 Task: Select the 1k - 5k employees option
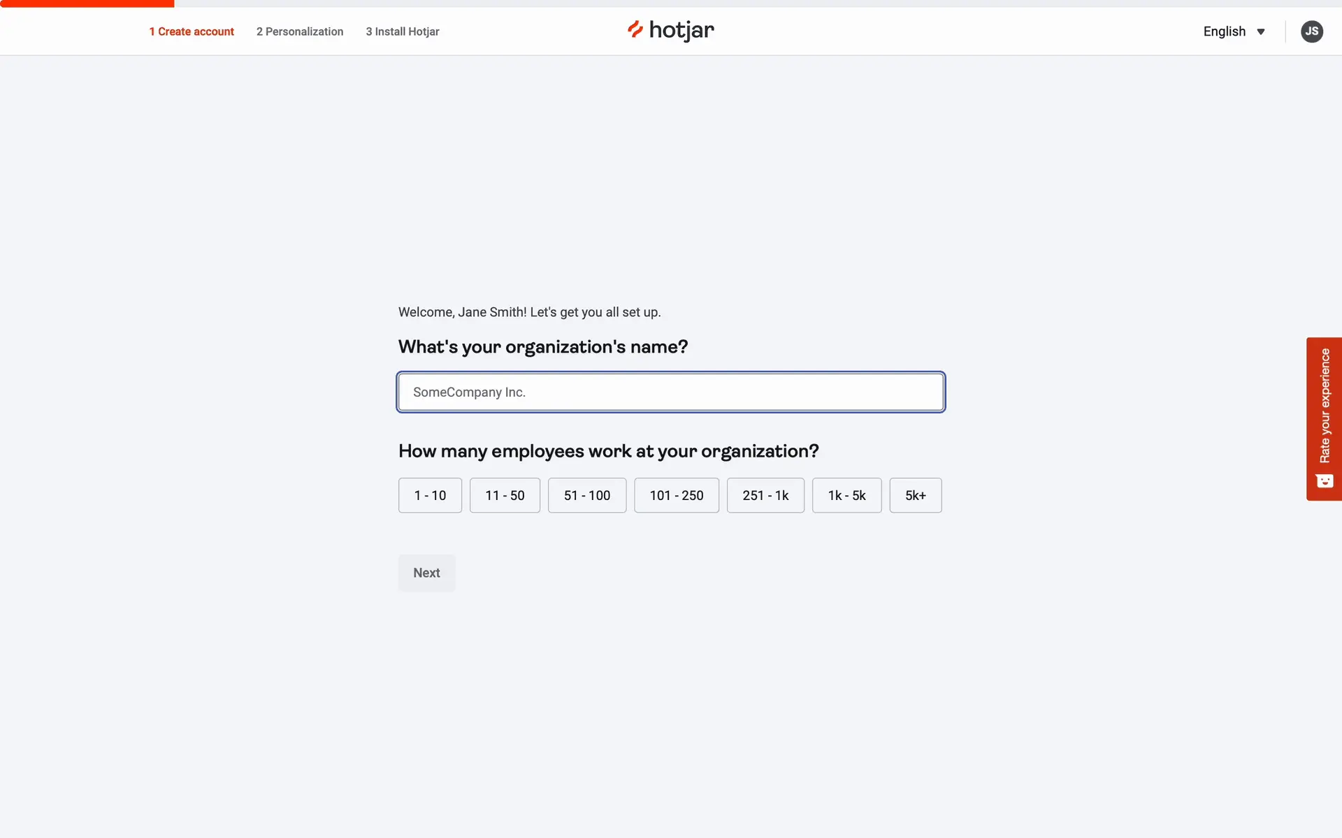click(846, 495)
